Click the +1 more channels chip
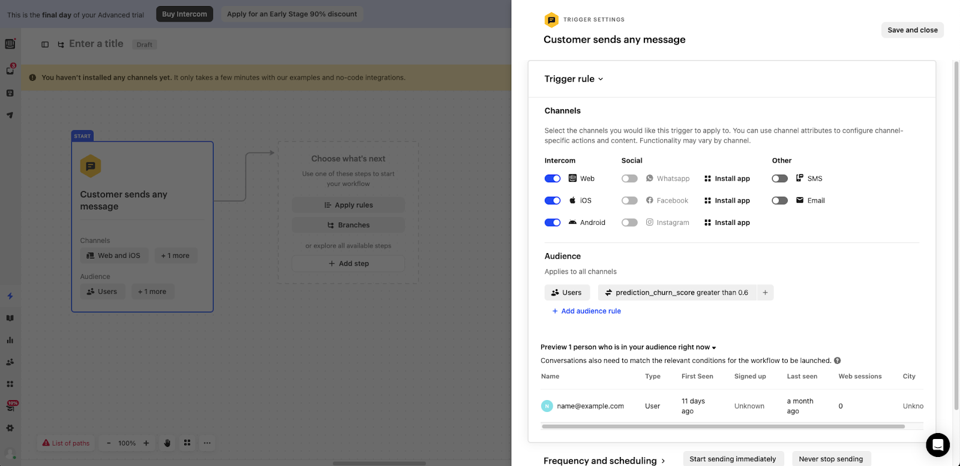 click(x=175, y=255)
